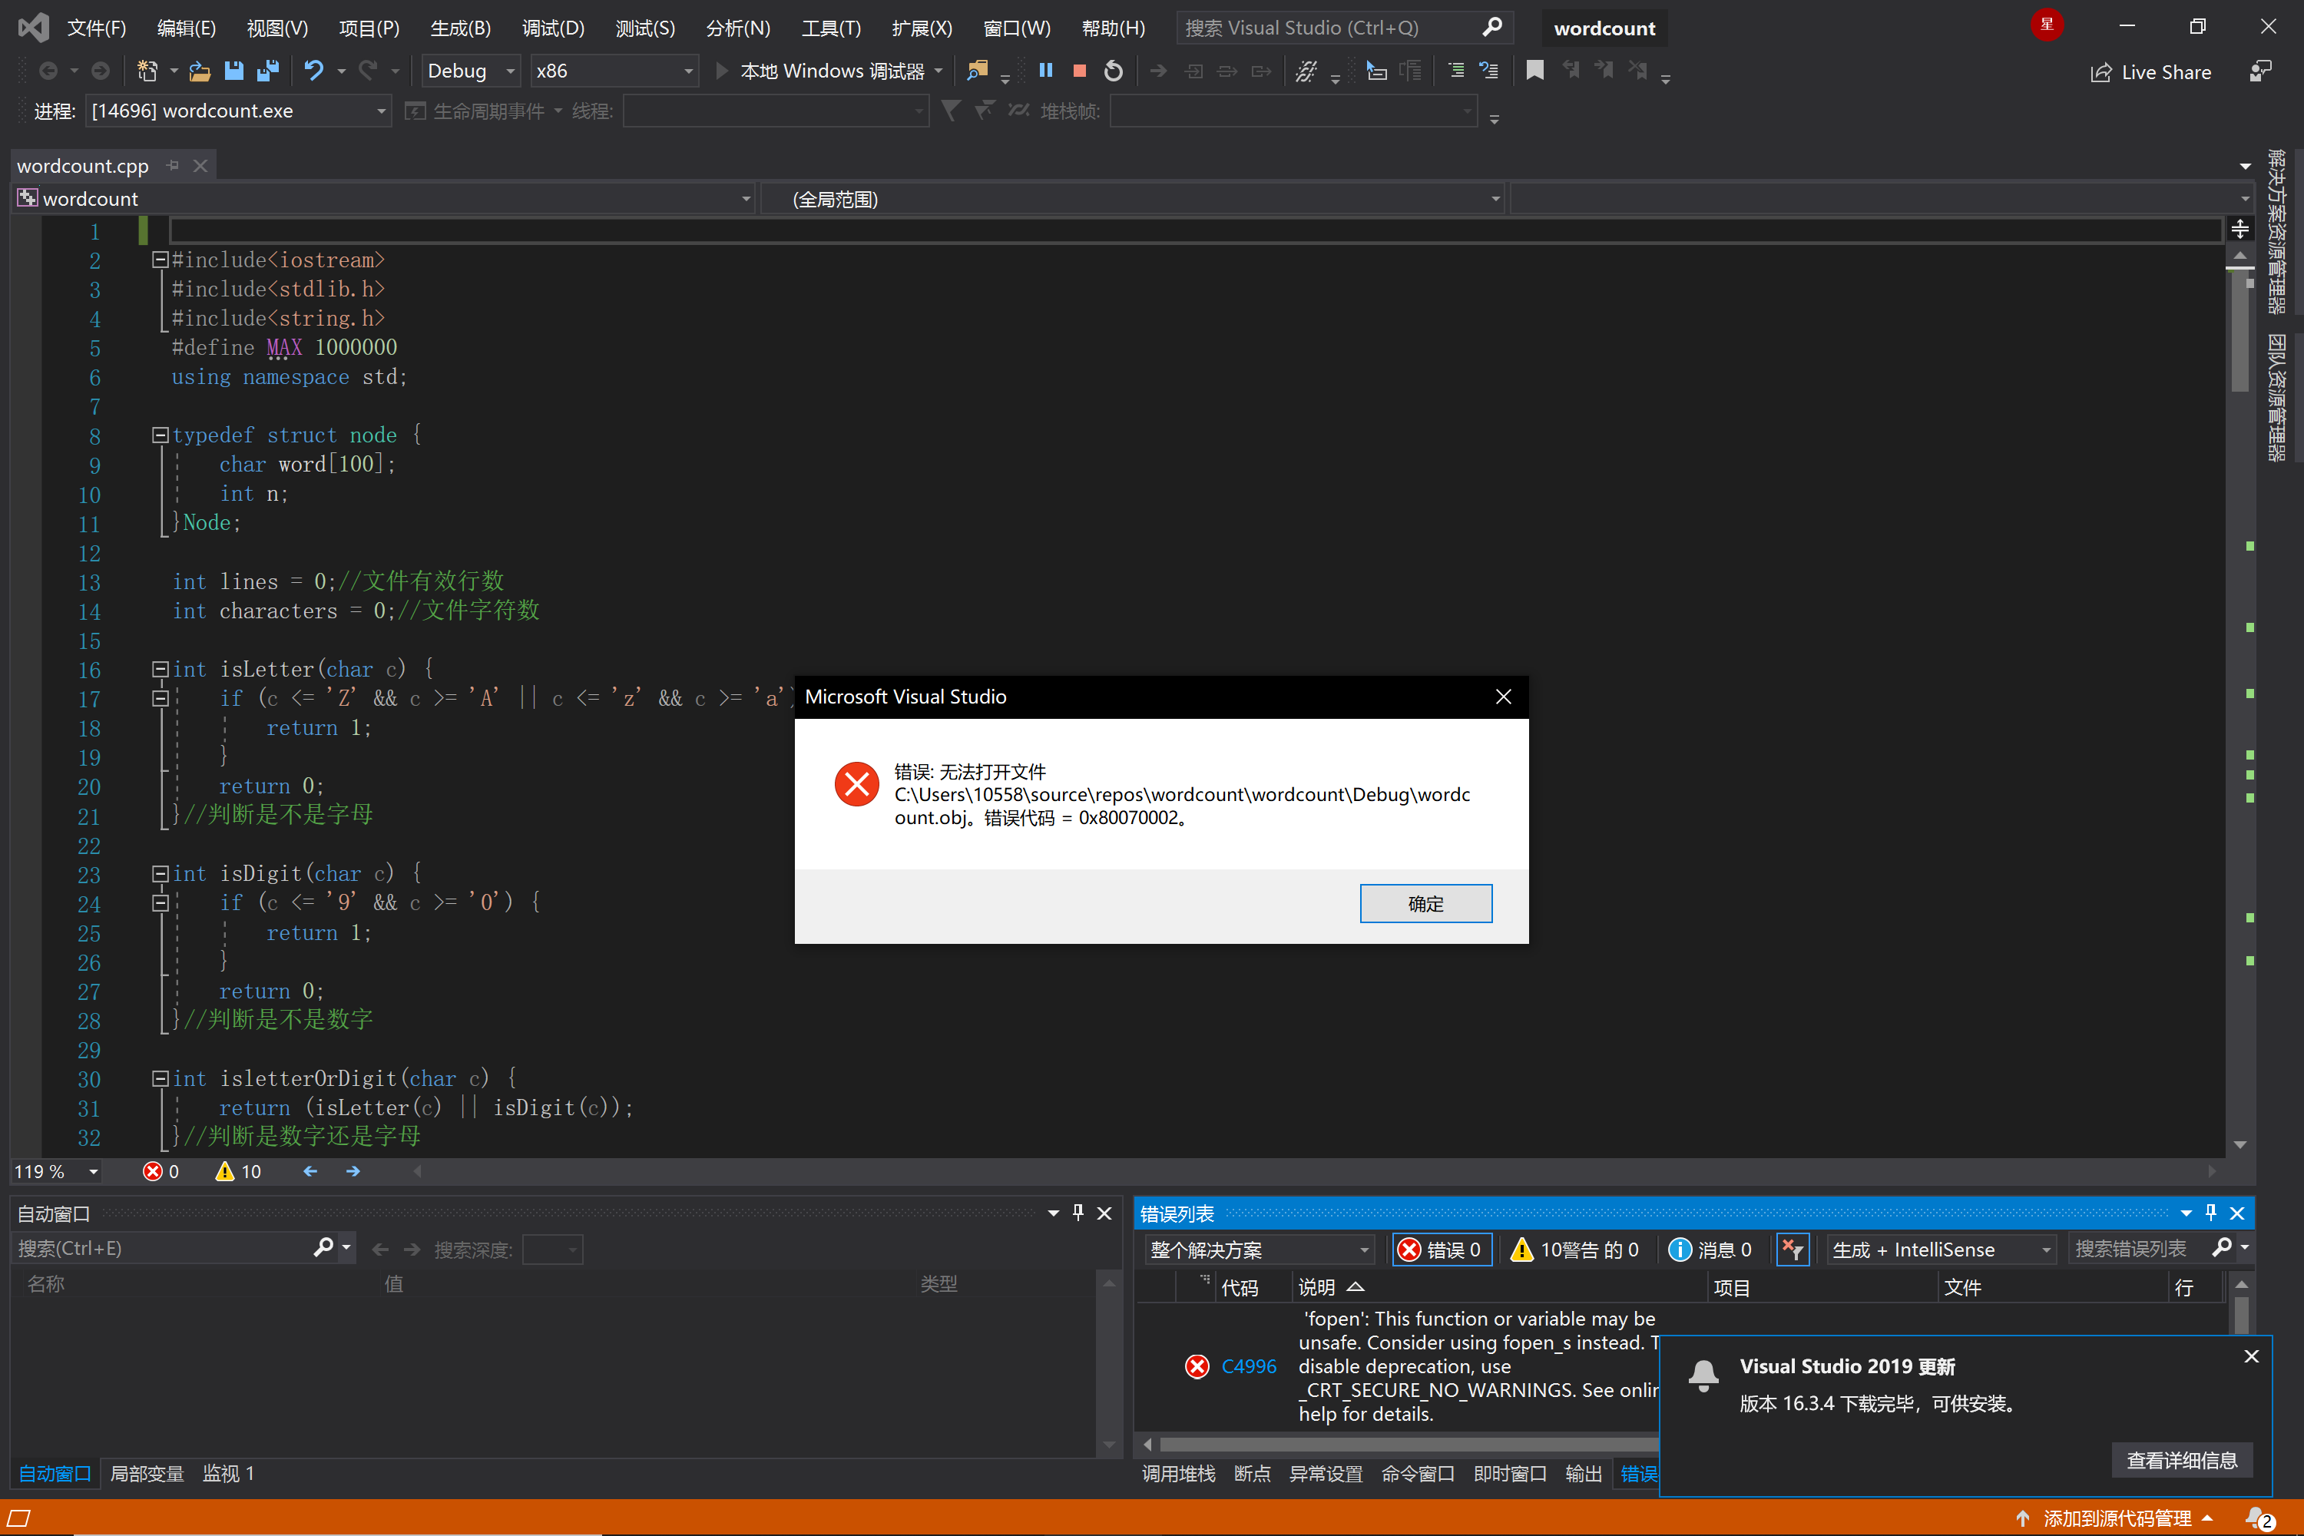Click the Undo arrow icon
Viewport: 2304px width, 1536px height.
[313, 71]
